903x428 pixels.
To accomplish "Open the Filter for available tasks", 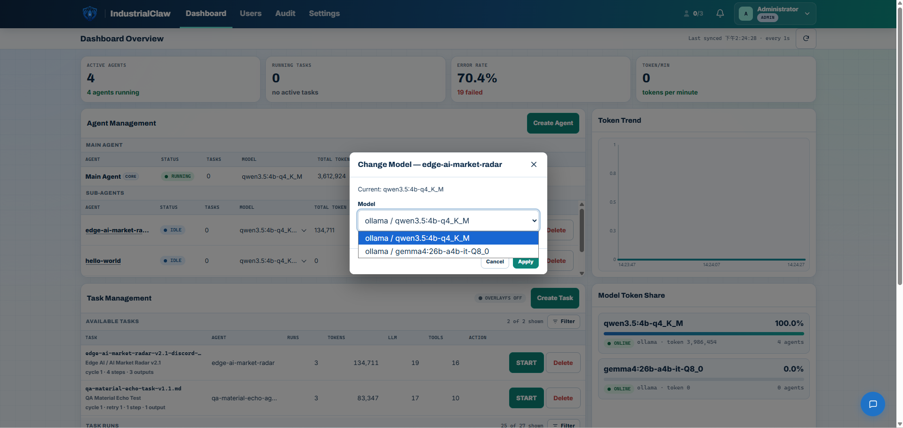I will pos(564,322).
